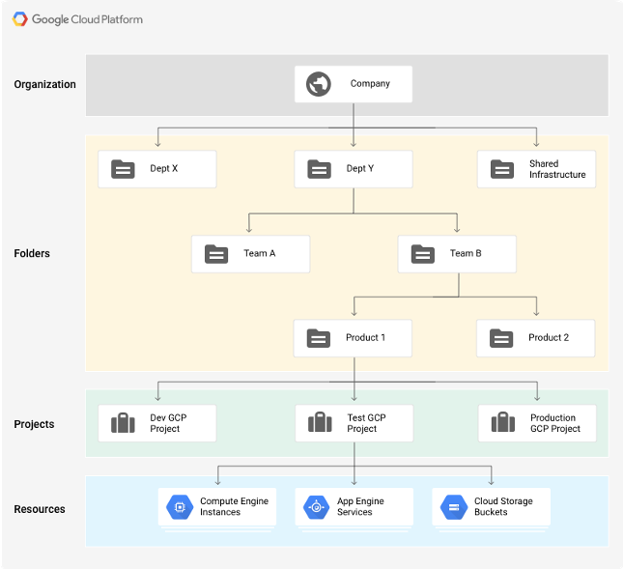Select the Test GCP Project label

[366, 423]
